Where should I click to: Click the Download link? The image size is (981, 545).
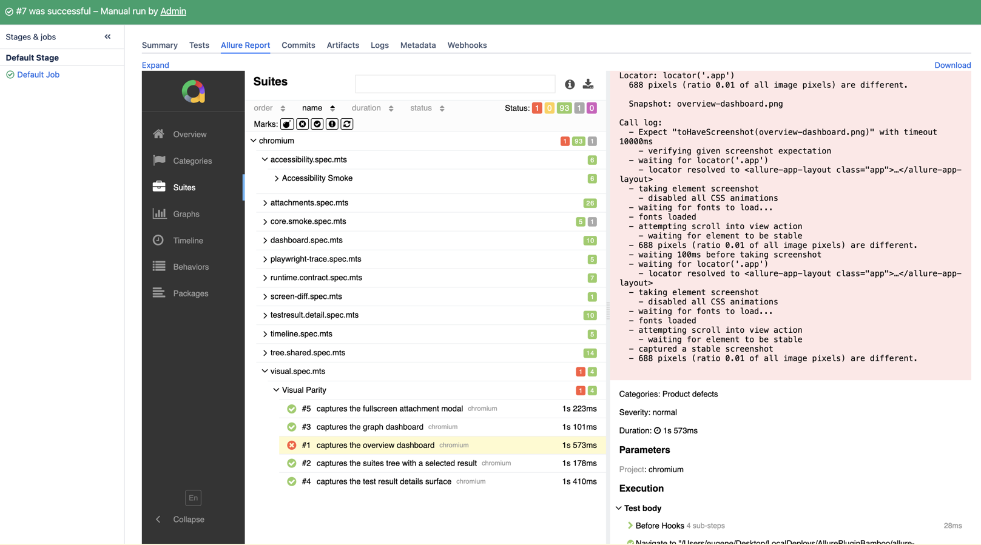pyautogui.click(x=952, y=65)
